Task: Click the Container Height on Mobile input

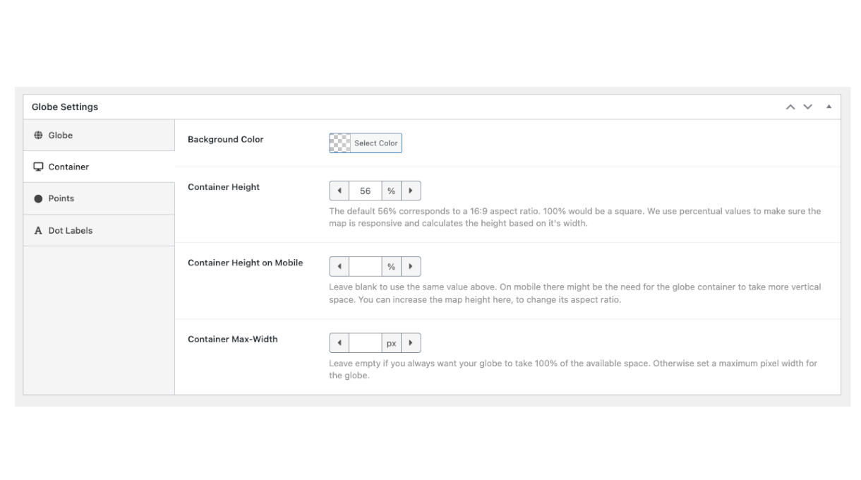Action: click(x=366, y=267)
